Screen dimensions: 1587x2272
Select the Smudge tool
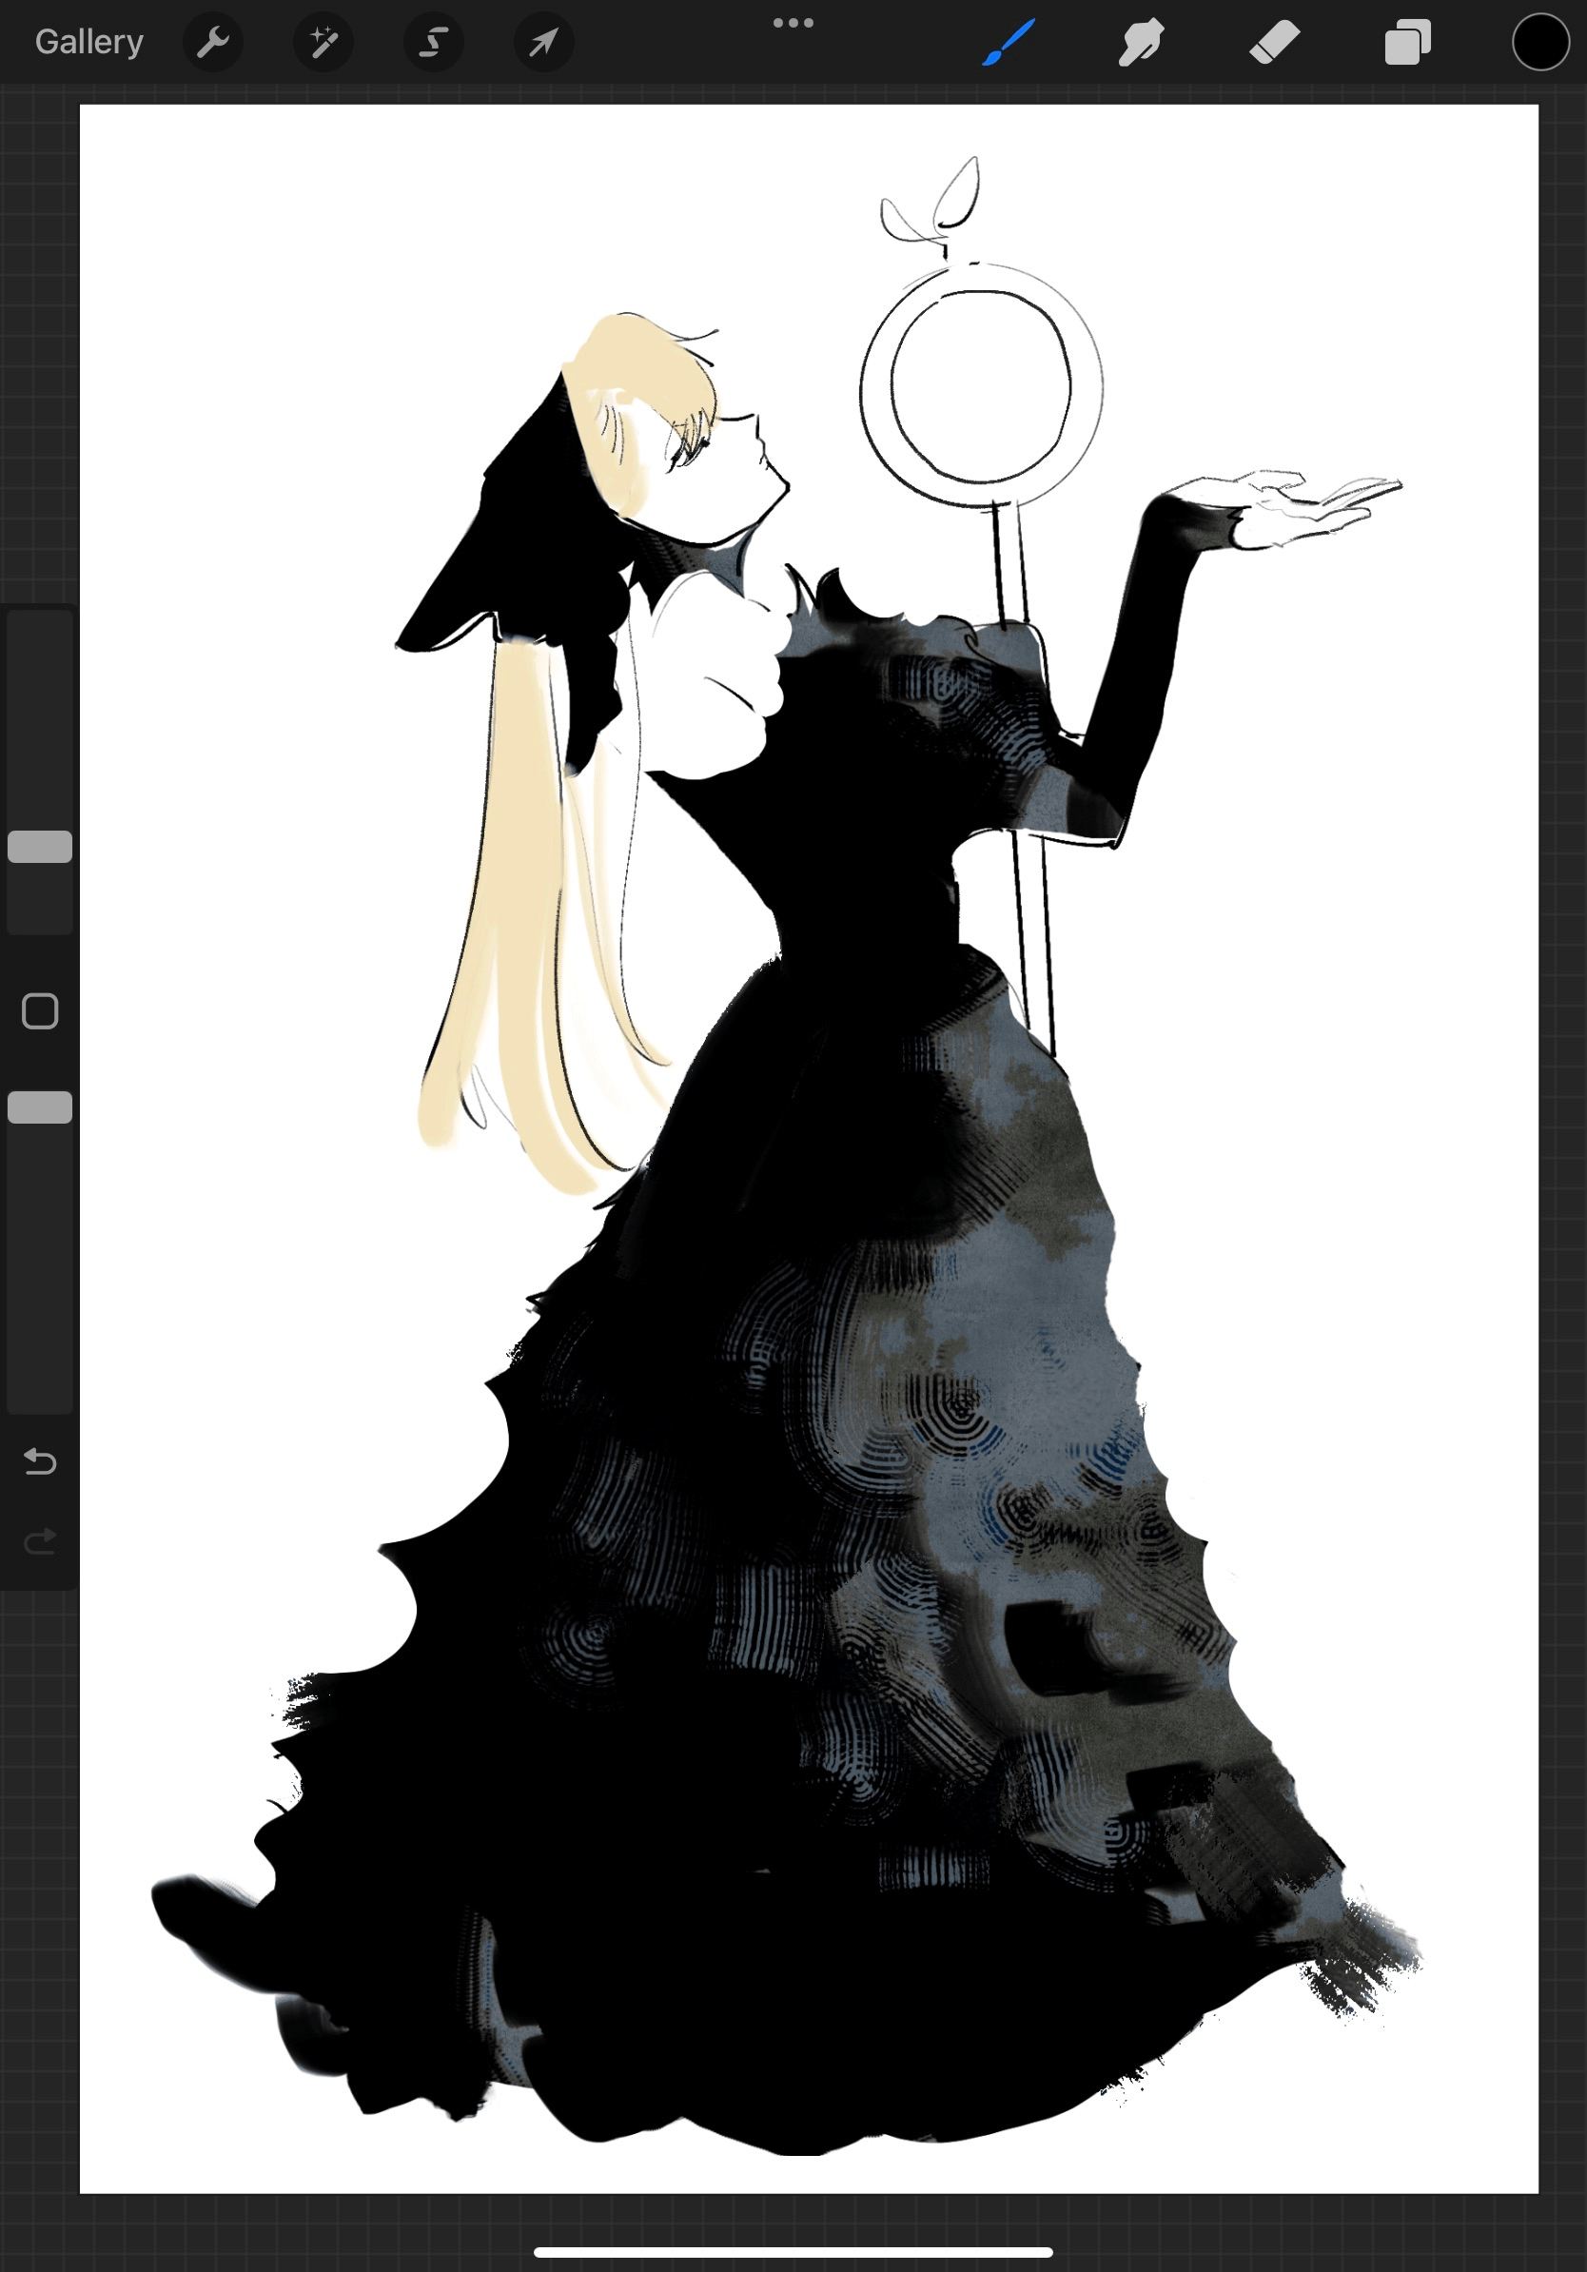[1141, 42]
